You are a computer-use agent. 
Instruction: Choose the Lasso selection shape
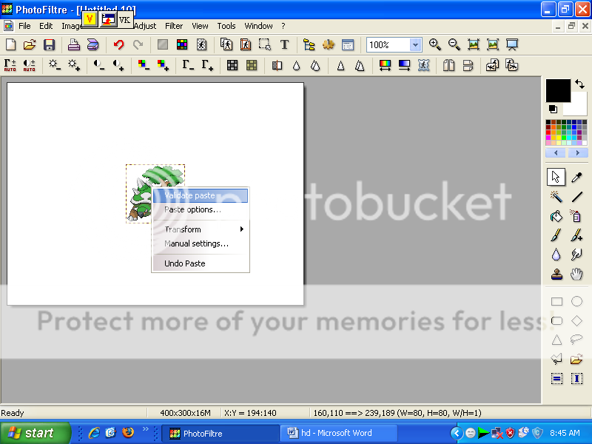[576, 340]
